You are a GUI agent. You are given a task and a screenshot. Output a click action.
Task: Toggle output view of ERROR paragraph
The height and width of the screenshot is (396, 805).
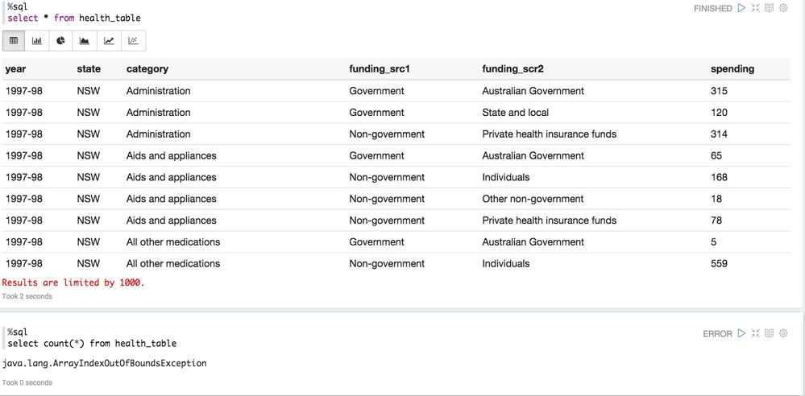(x=769, y=333)
